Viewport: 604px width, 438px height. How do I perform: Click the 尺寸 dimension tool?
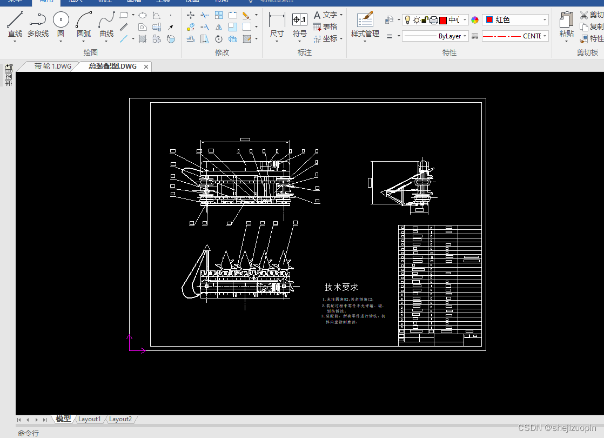(277, 25)
